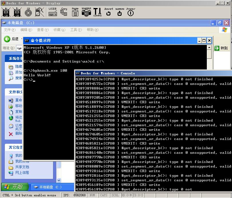The image size is (232, 198).
Task: Click the Bochs floppy A: drive icon
Action: coord(6,12)
